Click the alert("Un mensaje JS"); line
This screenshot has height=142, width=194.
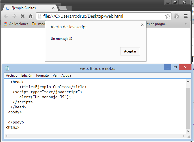tap(45, 97)
